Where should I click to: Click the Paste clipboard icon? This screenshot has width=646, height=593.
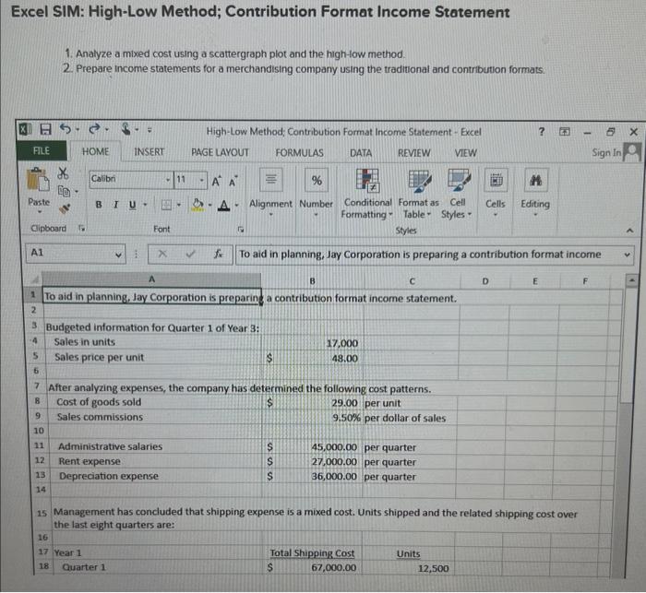pos(38,180)
